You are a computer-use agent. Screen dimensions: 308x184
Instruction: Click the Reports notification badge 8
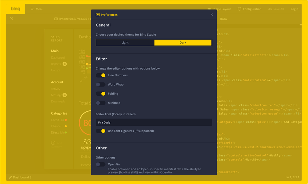64,64
